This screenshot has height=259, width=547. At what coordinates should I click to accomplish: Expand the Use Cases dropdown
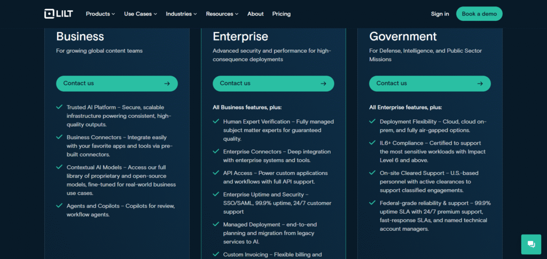(140, 14)
